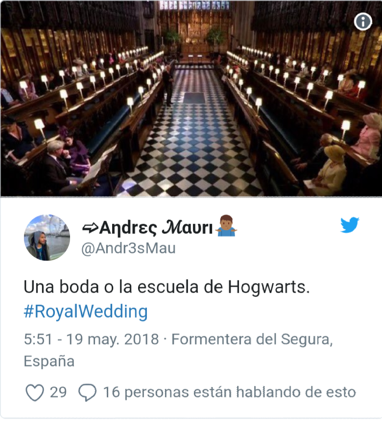Visit the @Andr3sMau handle link
This screenshot has height=422, width=382.
128,248
